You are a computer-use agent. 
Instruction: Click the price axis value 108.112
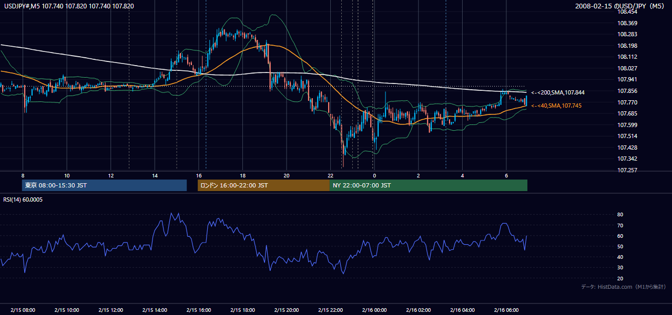click(x=628, y=57)
